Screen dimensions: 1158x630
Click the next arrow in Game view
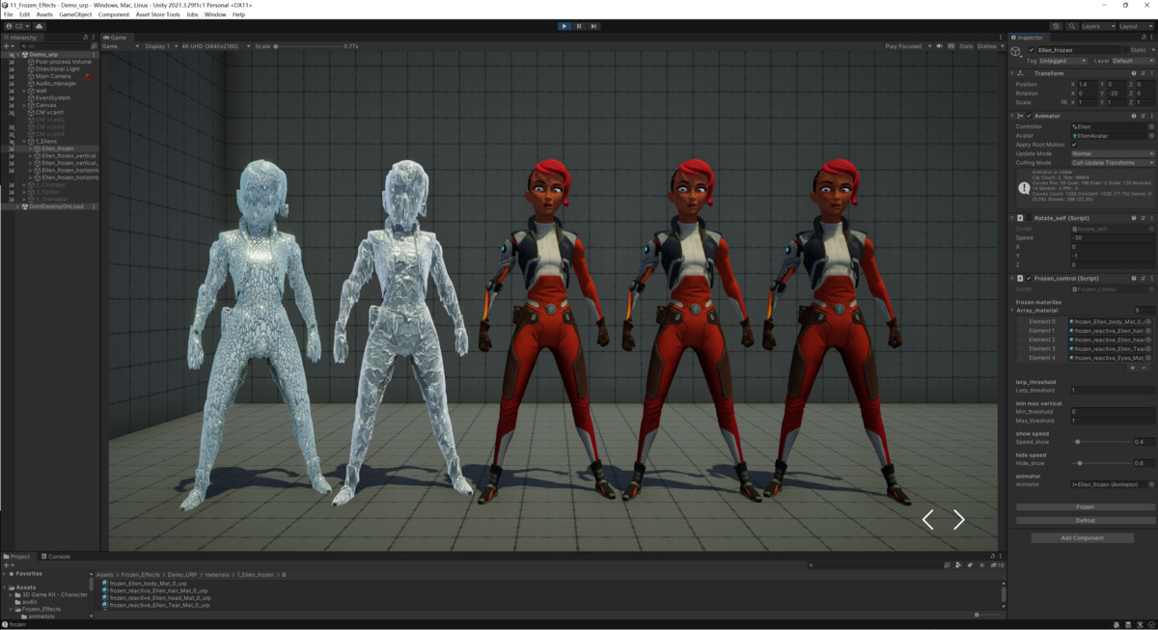click(958, 520)
